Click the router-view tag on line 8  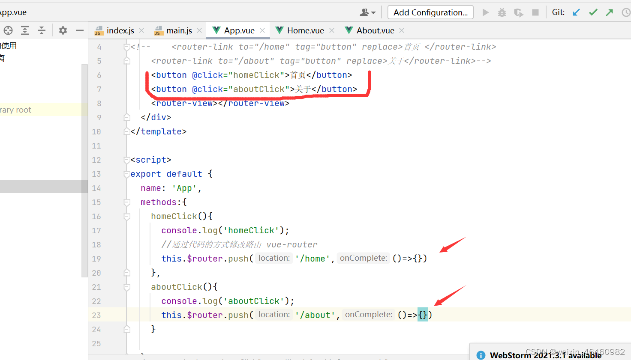click(x=220, y=104)
